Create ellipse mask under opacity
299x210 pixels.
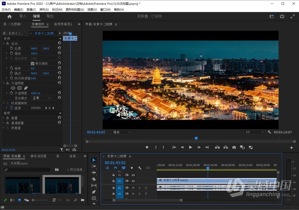tap(13, 88)
